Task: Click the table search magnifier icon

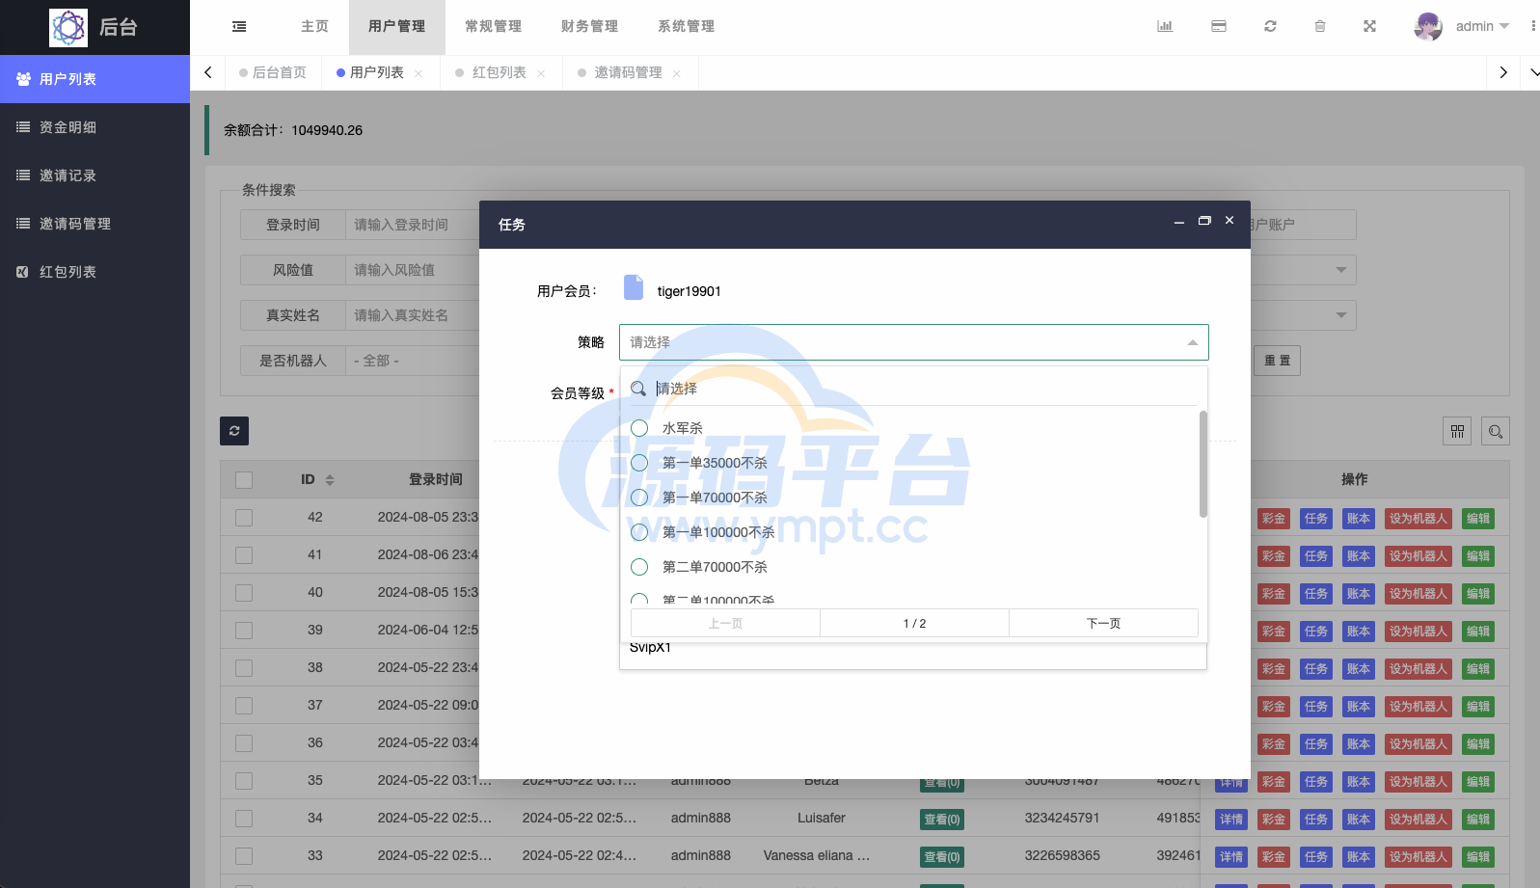Action: click(x=1496, y=431)
